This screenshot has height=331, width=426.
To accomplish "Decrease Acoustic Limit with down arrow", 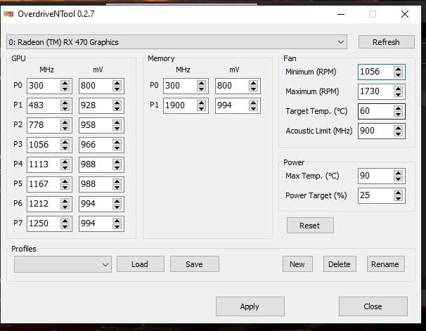I will 399,134.
